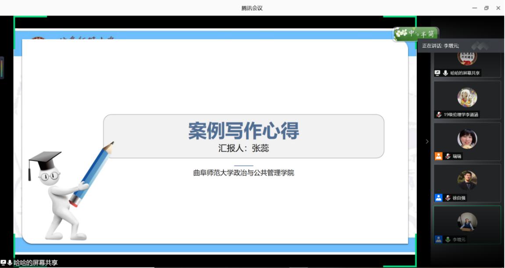Image resolution: width=505 pixels, height=268 pixels.
Task: Restore the 腾讯会议 window size
Action: 486,8
